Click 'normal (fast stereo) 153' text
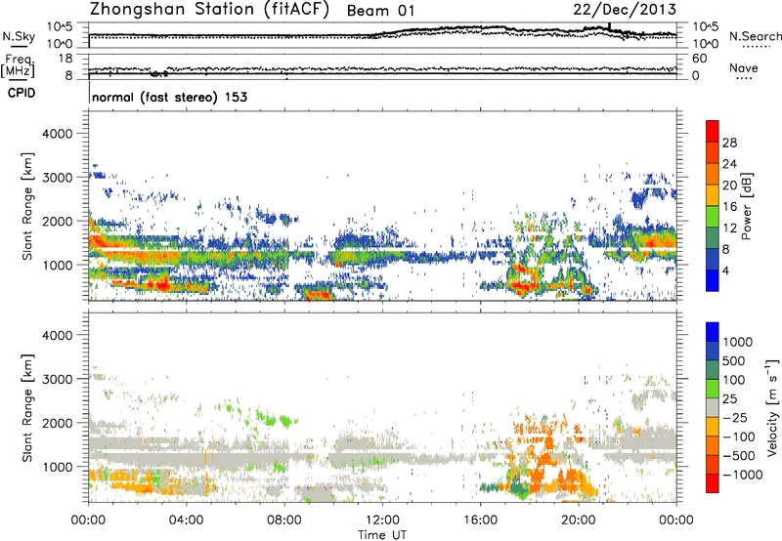 pyautogui.click(x=169, y=97)
